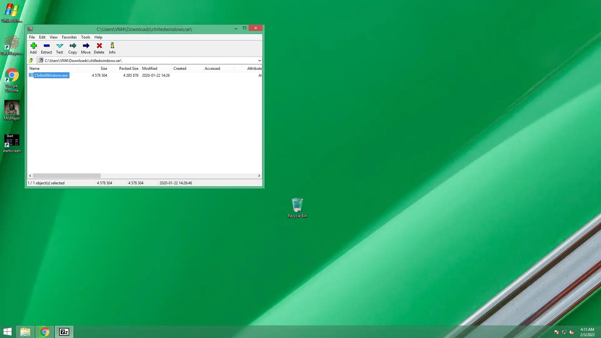Sort list by Modified column header
This screenshot has height=338, width=601.
(x=150, y=69)
